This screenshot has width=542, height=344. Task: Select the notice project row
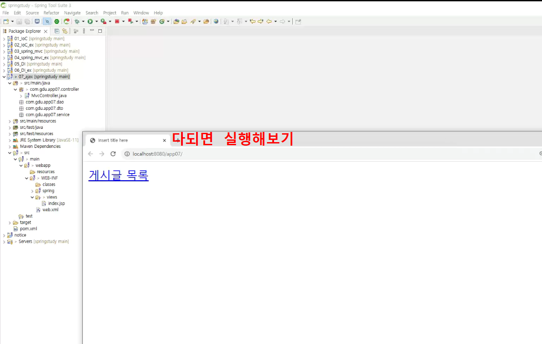click(20, 235)
